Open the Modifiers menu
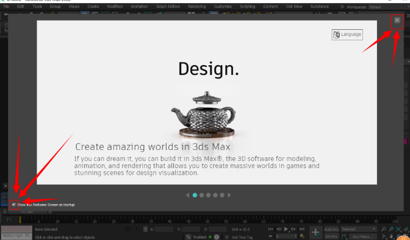 (115, 6)
